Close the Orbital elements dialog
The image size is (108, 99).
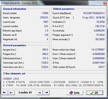coord(105,3)
